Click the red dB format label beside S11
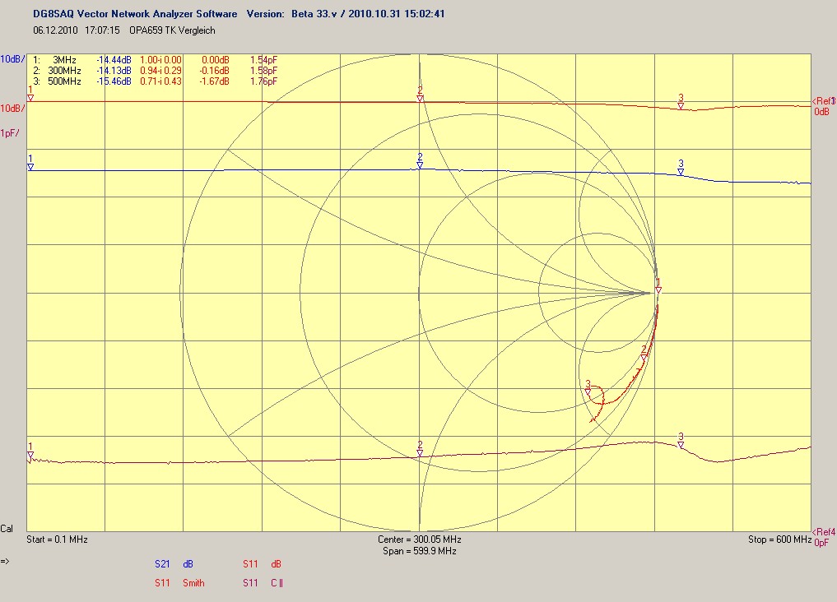Viewport: 837px width, 602px height. [x=276, y=564]
